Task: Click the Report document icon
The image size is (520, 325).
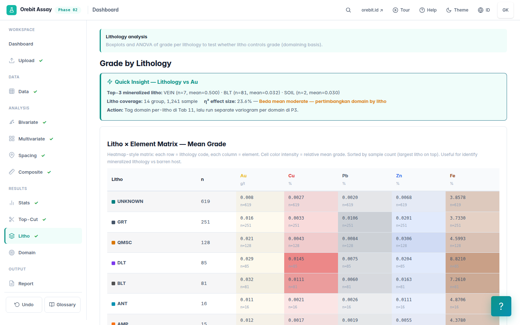Action: click(12, 283)
